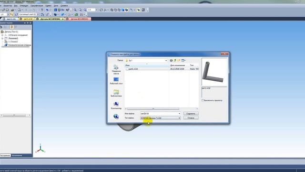Image resolution: width=305 pixels, height=172 pixels.
Task: Open the zoom scale dropdown arrow
Action: 96,10
